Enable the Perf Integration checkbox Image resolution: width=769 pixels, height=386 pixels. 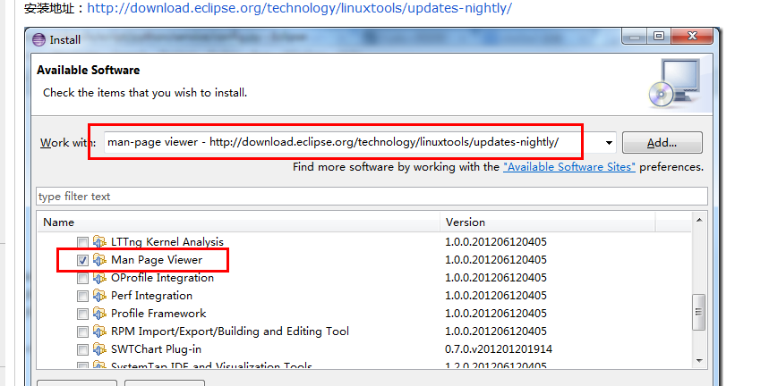[x=82, y=296]
